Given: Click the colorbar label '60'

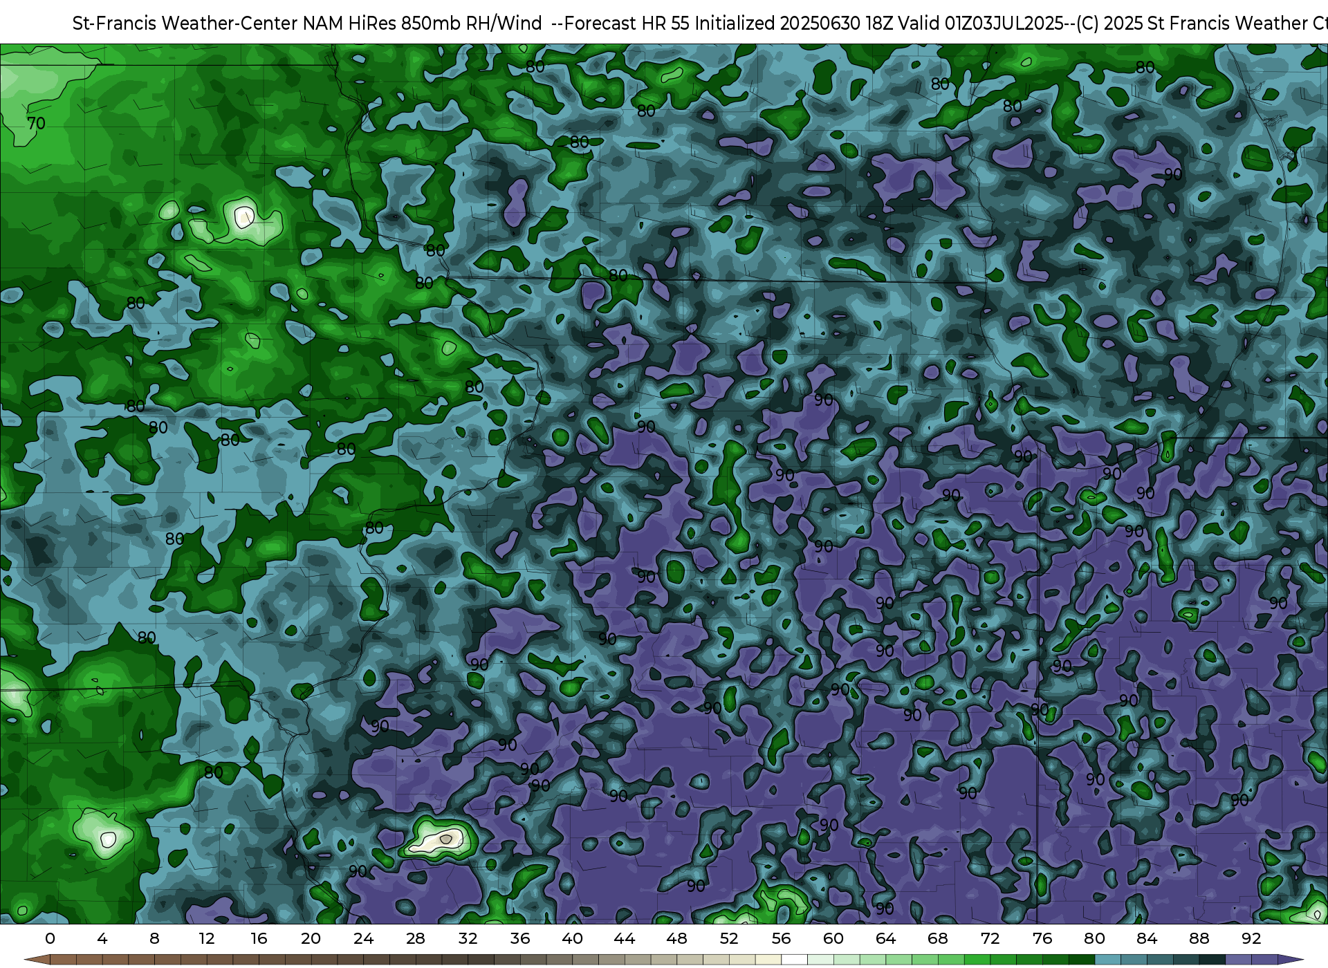Looking at the screenshot, I should 833,938.
